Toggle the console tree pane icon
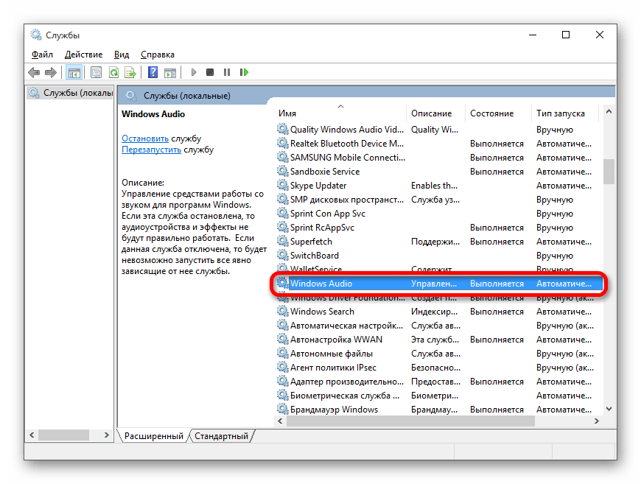This screenshot has height=484, width=641. [x=74, y=72]
